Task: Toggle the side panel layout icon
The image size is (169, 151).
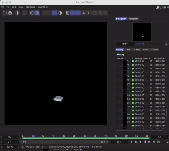Action: point(157,7)
